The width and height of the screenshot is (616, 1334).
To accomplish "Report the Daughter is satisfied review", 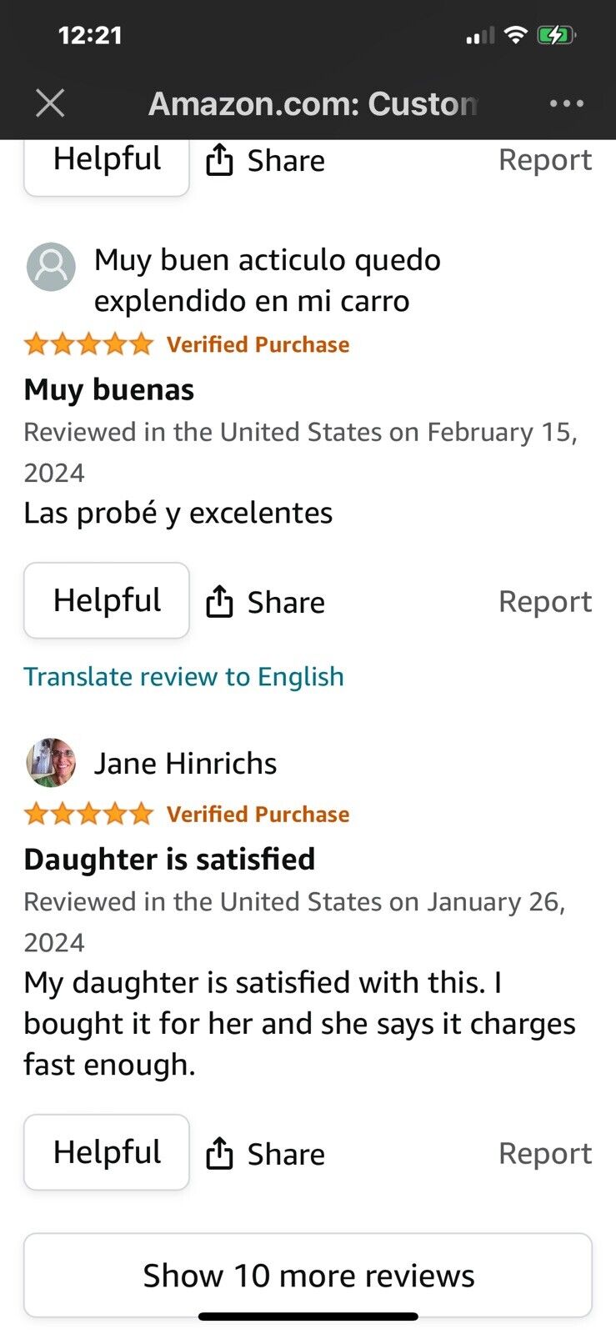I will tap(545, 1153).
